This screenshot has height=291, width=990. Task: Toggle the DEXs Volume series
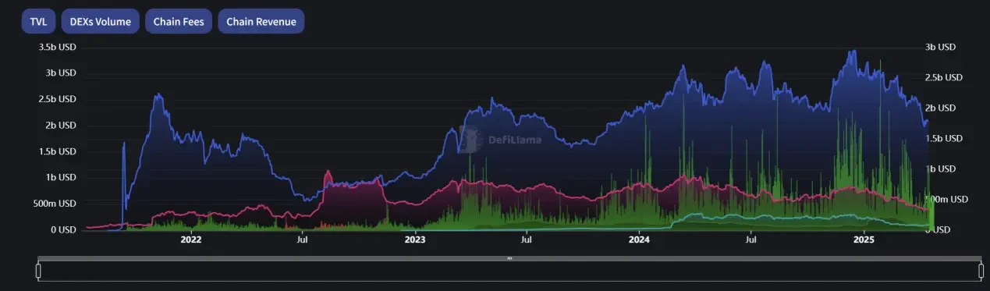pyautogui.click(x=100, y=21)
